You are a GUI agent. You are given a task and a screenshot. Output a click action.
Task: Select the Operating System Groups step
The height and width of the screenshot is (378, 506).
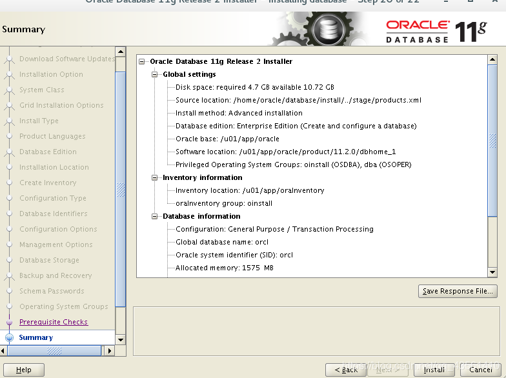pos(64,306)
